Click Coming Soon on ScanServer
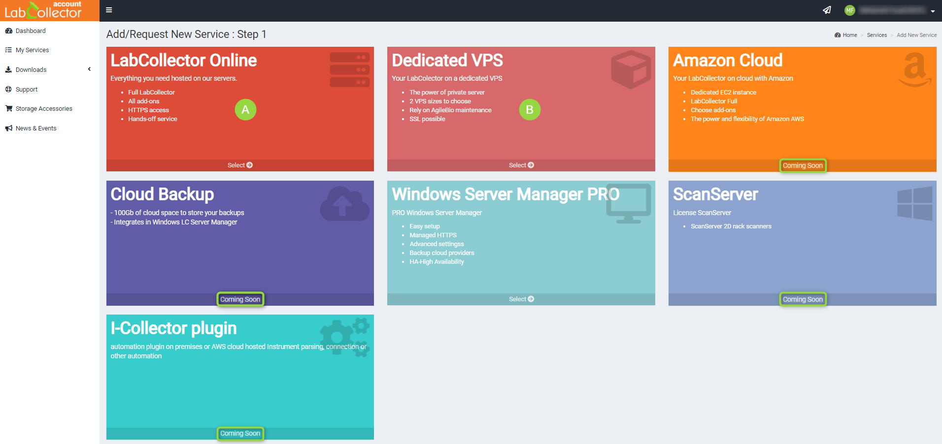Viewport: 942px width, 444px height. [x=803, y=299]
